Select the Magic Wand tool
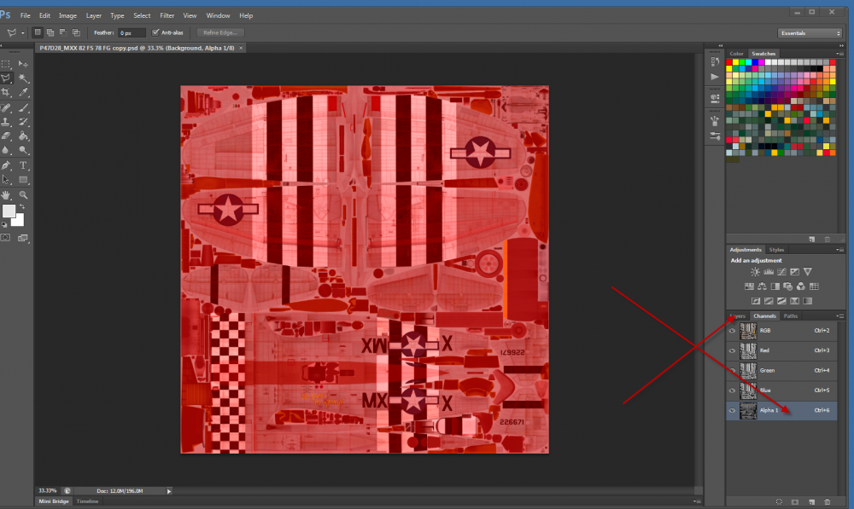Screen dimensions: 854x509 pyautogui.click(x=24, y=78)
